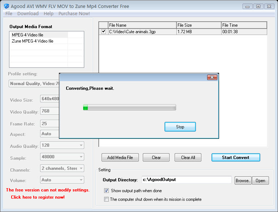This screenshot has width=278, height=212.
Task: Click the conversion progress bar
Action: coord(129,107)
